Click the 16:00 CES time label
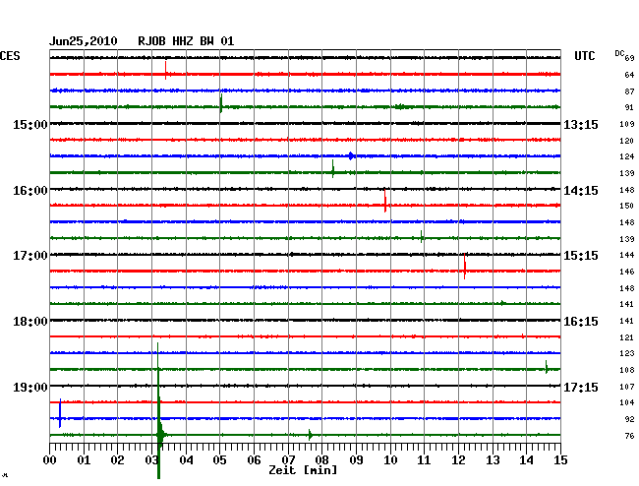Viewport: 639px width, 486px height. click(x=30, y=191)
